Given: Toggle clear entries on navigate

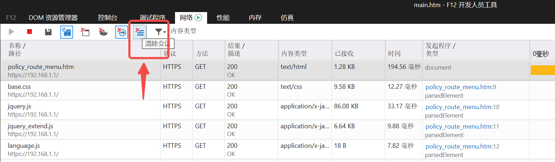Looking at the screenshot, I should point(122,32).
